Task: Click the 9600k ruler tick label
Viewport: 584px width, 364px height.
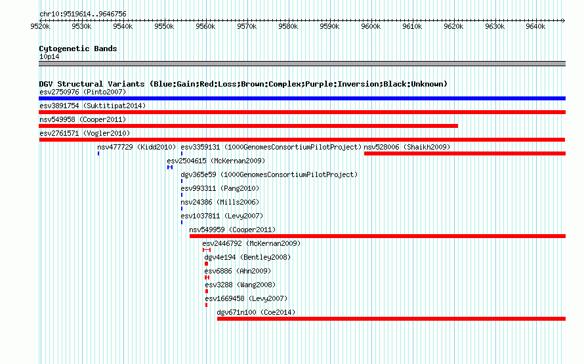Action: [371, 26]
